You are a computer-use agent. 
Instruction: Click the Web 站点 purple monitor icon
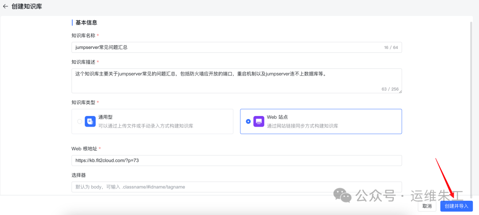[x=259, y=121]
